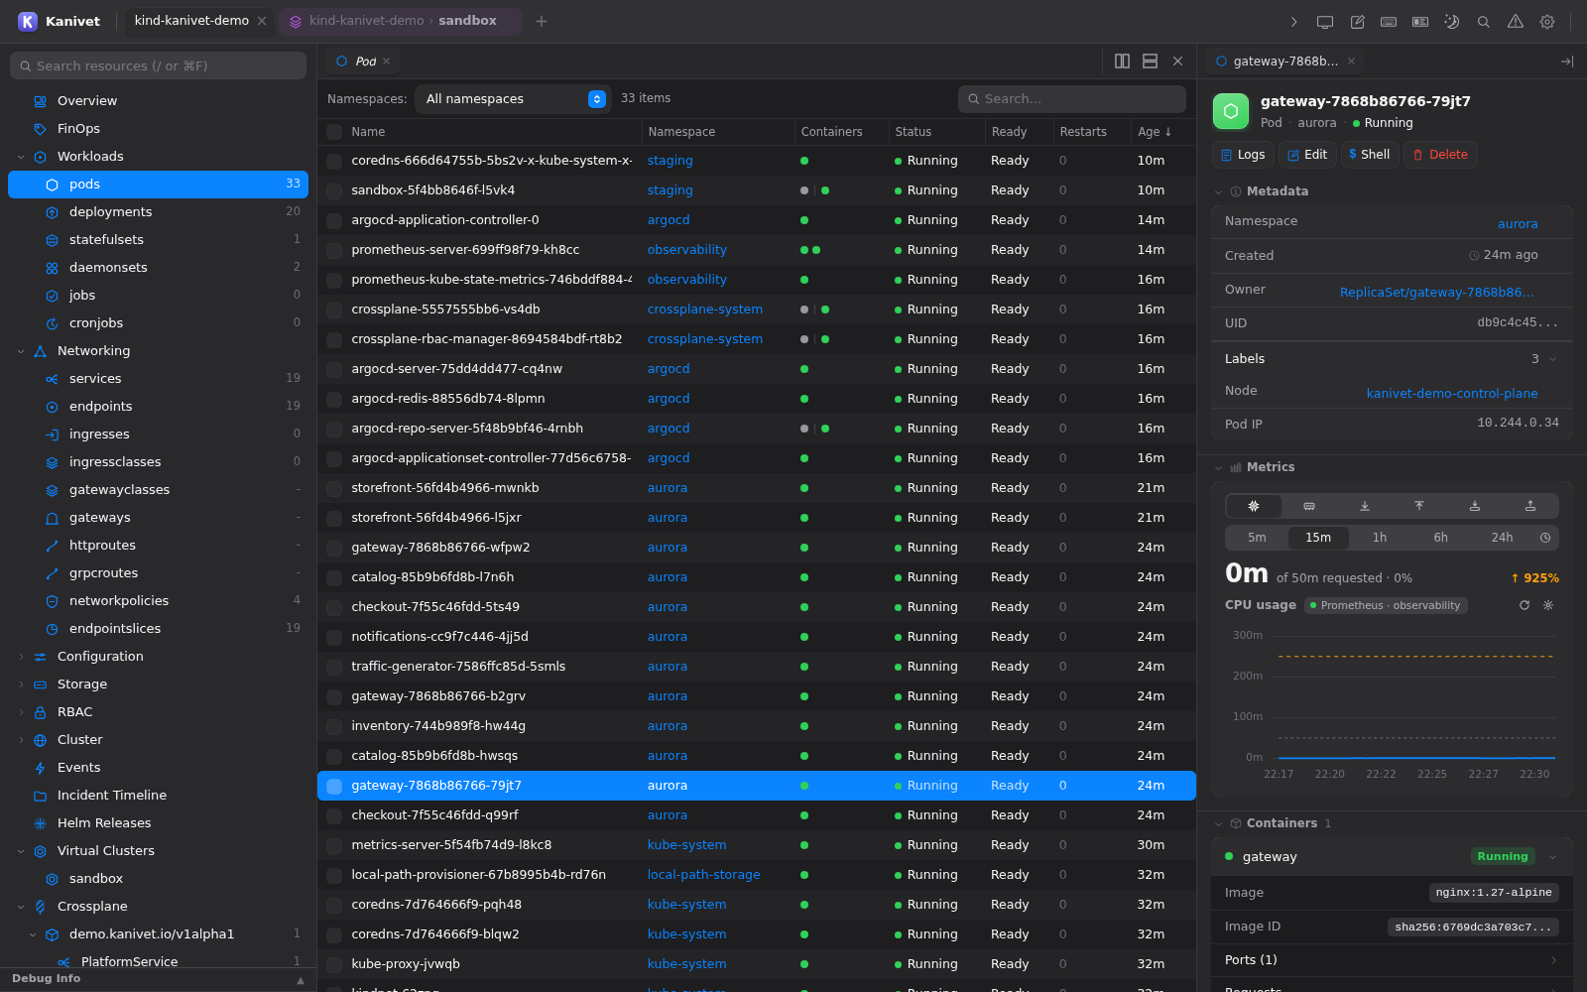Check the box for sandbox-5f4bb8646f-l5vk4 row

coord(334,190)
